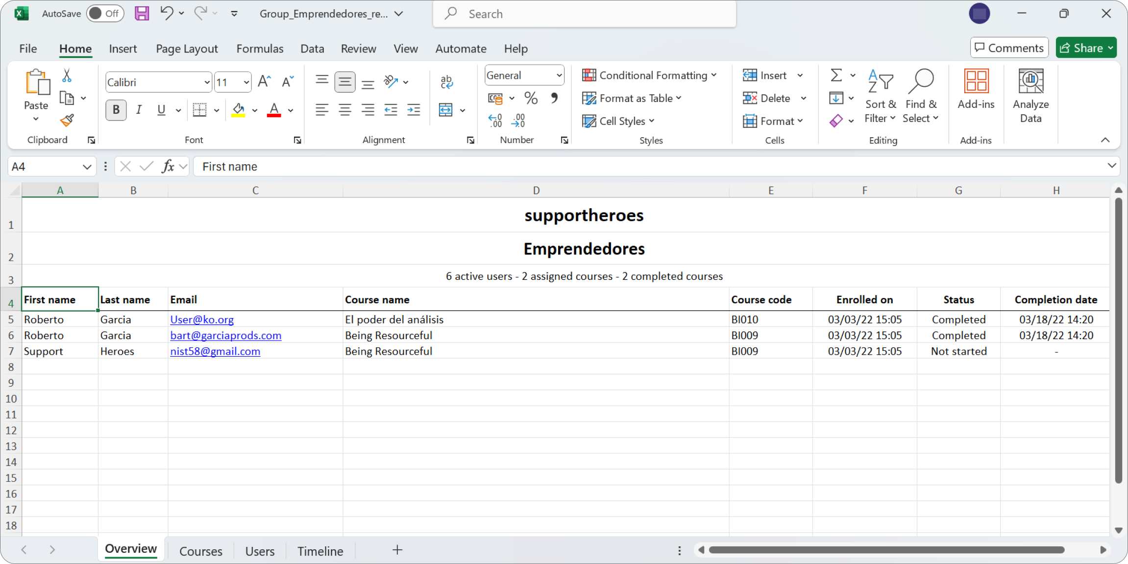Click the Insert Function fx icon
The width and height of the screenshot is (1128, 564).
point(168,167)
